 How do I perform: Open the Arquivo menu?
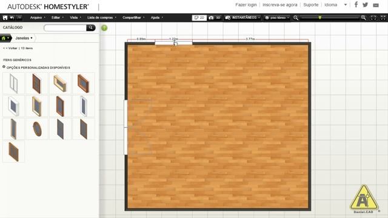click(38, 18)
